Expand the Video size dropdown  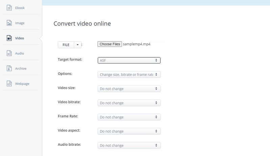[x=129, y=89]
